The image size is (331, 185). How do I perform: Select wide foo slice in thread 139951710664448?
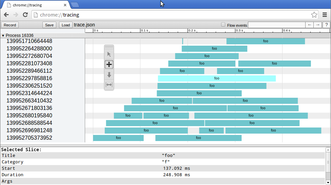[266, 41]
